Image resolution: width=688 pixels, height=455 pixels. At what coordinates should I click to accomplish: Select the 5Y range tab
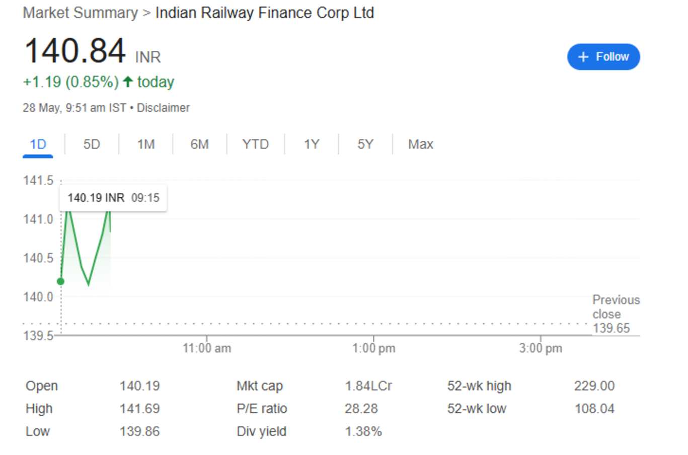pyautogui.click(x=365, y=144)
